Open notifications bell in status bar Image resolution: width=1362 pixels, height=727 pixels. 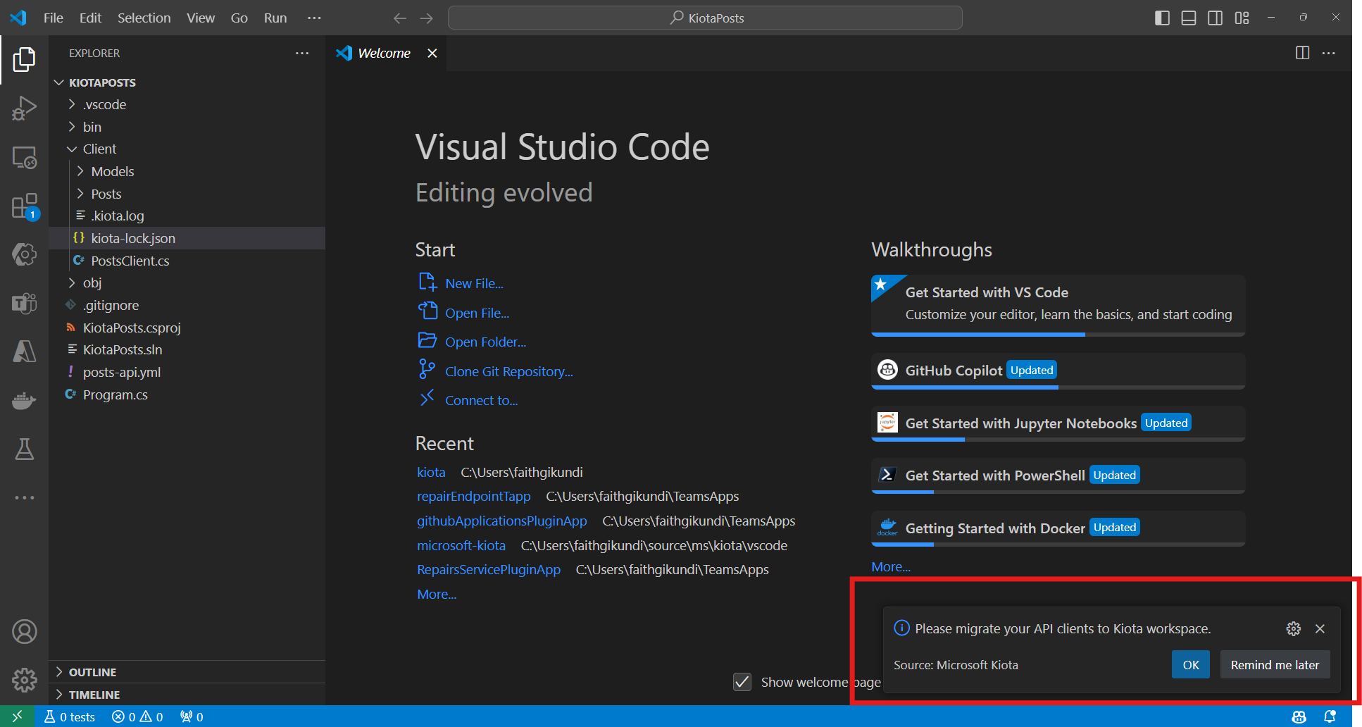pyautogui.click(x=1330, y=716)
